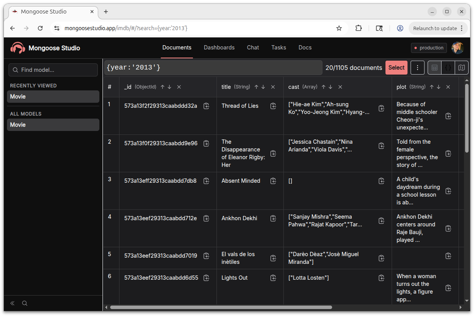Image resolution: width=474 pixels, height=316 pixels.
Task: Open Movie under Recently Viewed
Action: click(x=53, y=97)
